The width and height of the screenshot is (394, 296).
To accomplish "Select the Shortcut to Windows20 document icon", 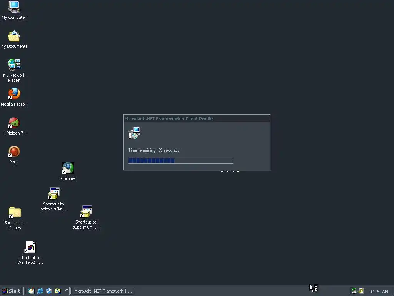I will pyautogui.click(x=30, y=252).
